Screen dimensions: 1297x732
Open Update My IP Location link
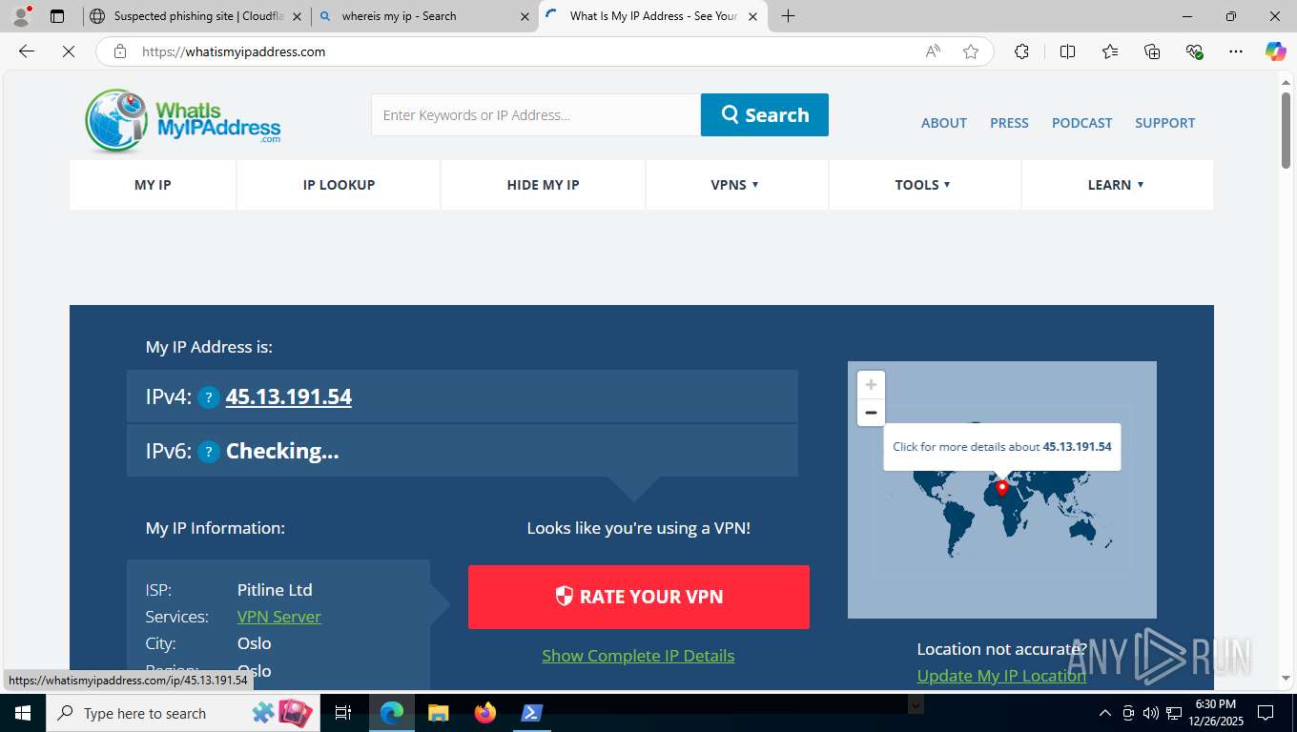[1001, 676]
